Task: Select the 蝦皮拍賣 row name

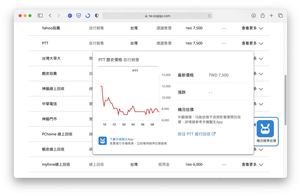Action: pyautogui.click(x=49, y=73)
